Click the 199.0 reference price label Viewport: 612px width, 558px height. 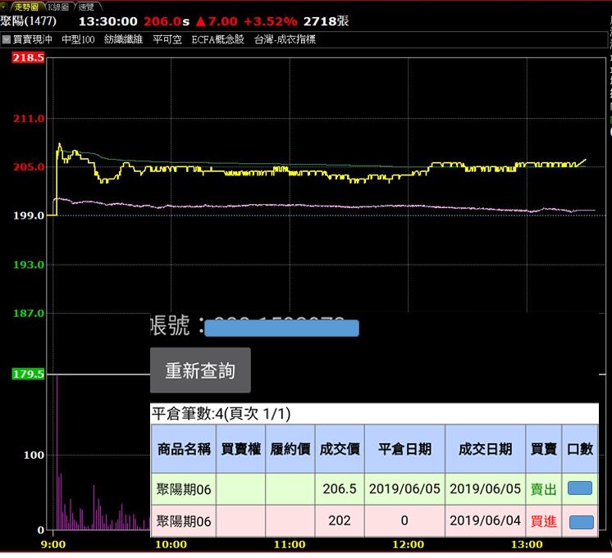click(x=29, y=215)
